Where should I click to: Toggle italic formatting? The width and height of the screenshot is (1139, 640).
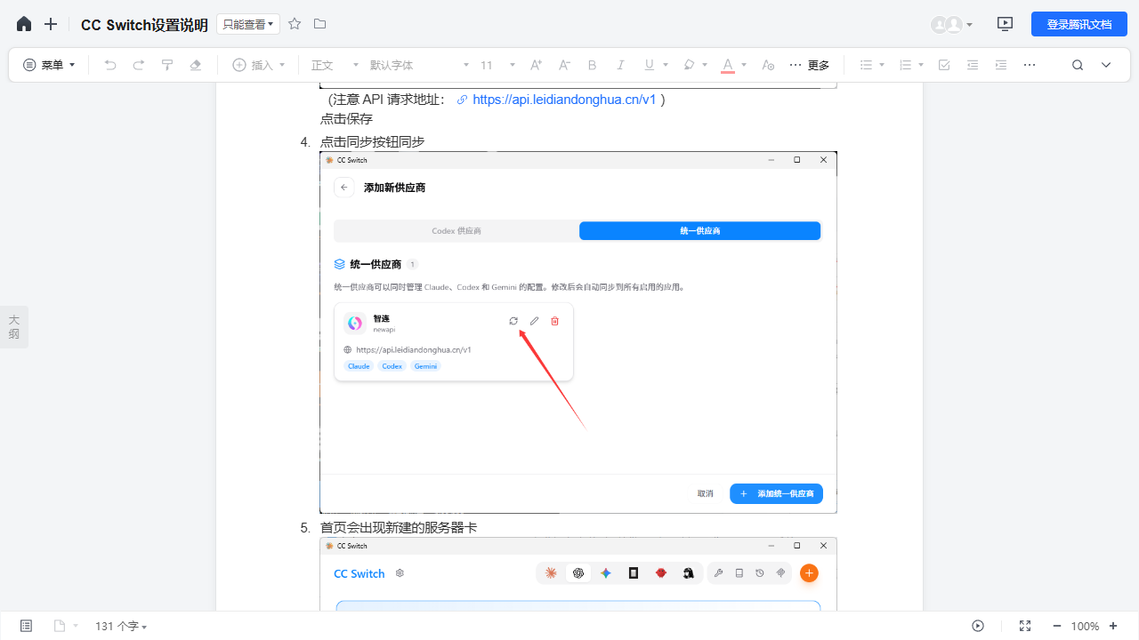pyautogui.click(x=621, y=65)
